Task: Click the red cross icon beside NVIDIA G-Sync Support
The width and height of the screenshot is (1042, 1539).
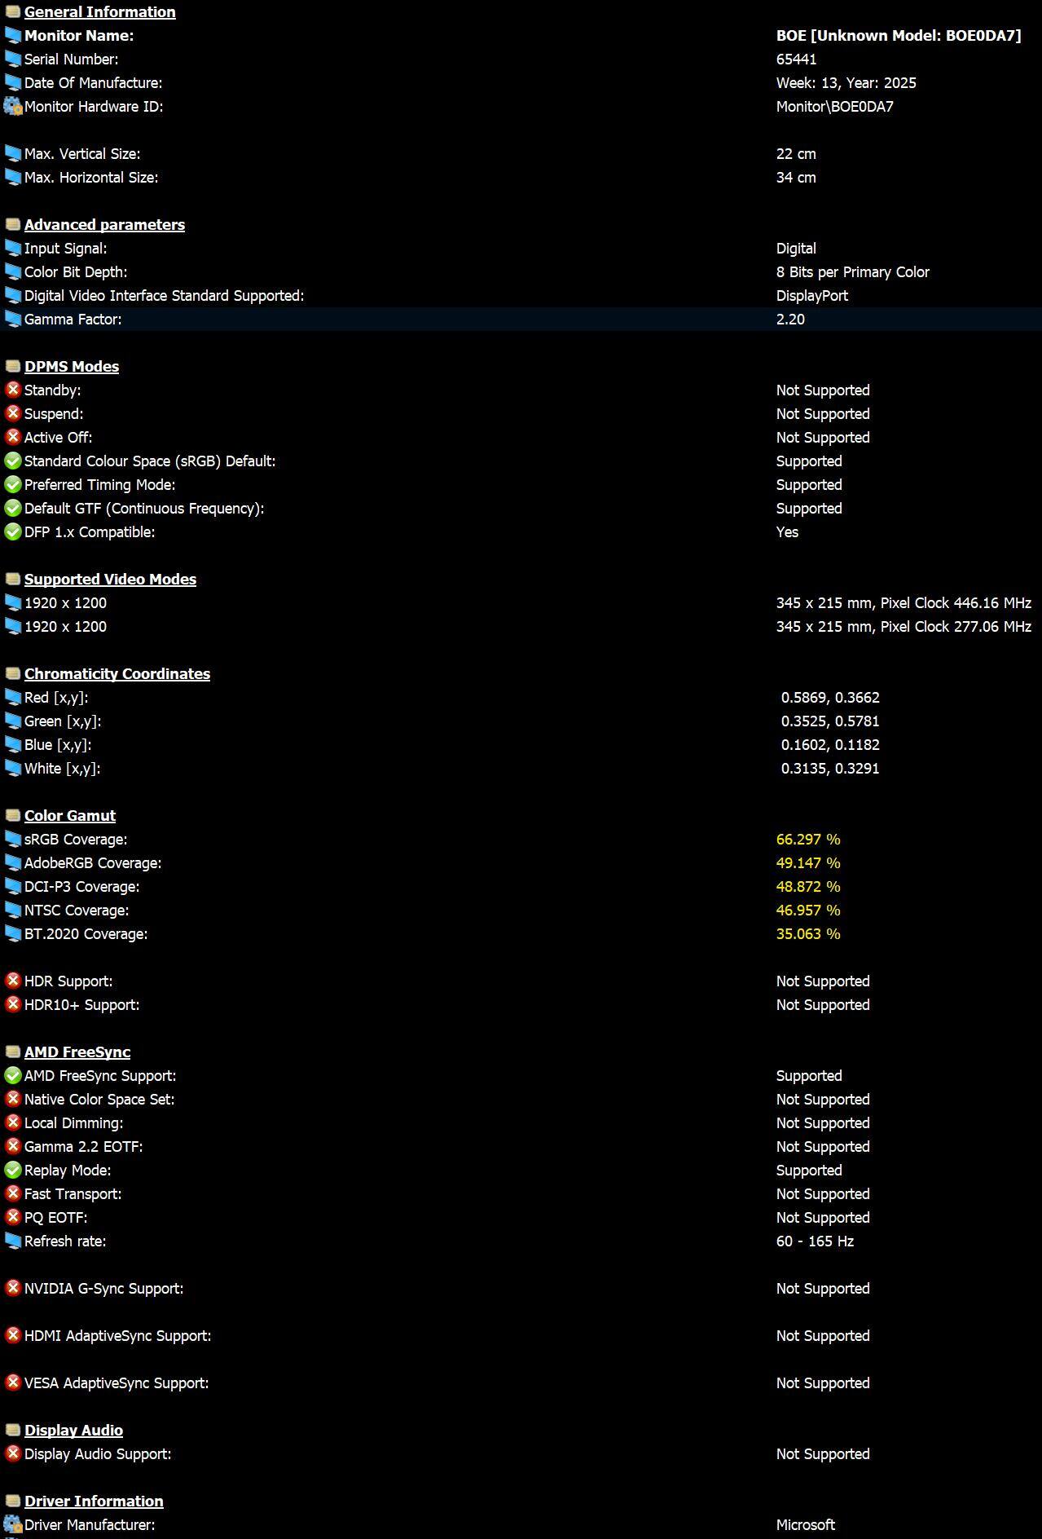Action: click(13, 1288)
